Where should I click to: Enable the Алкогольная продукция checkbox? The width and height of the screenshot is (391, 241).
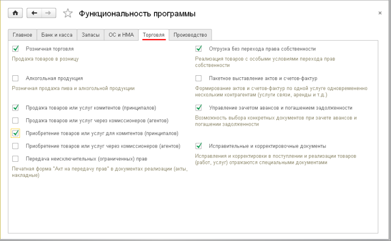pyautogui.click(x=16, y=78)
